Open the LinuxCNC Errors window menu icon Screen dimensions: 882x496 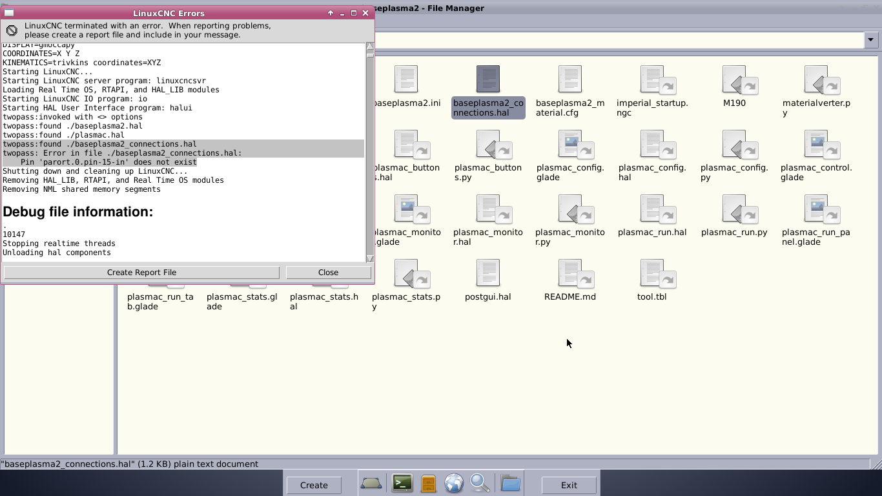(x=9, y=13)
